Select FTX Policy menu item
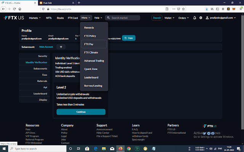Image resolution: width=244 pixels, height=152 pixels. 94,36
